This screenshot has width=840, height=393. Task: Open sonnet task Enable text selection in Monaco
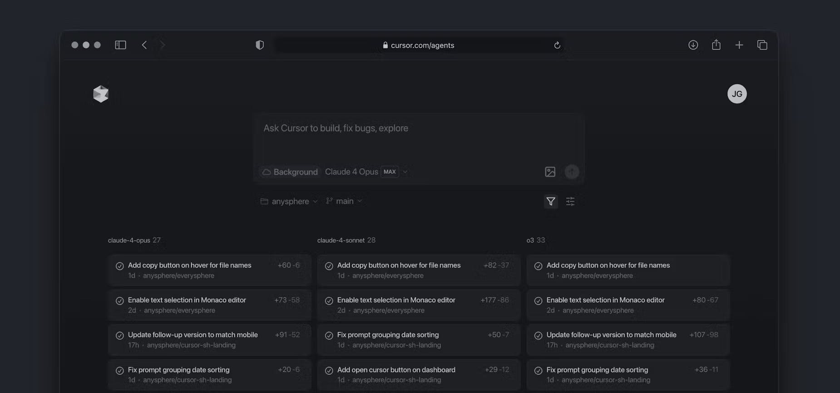(419, 305)
